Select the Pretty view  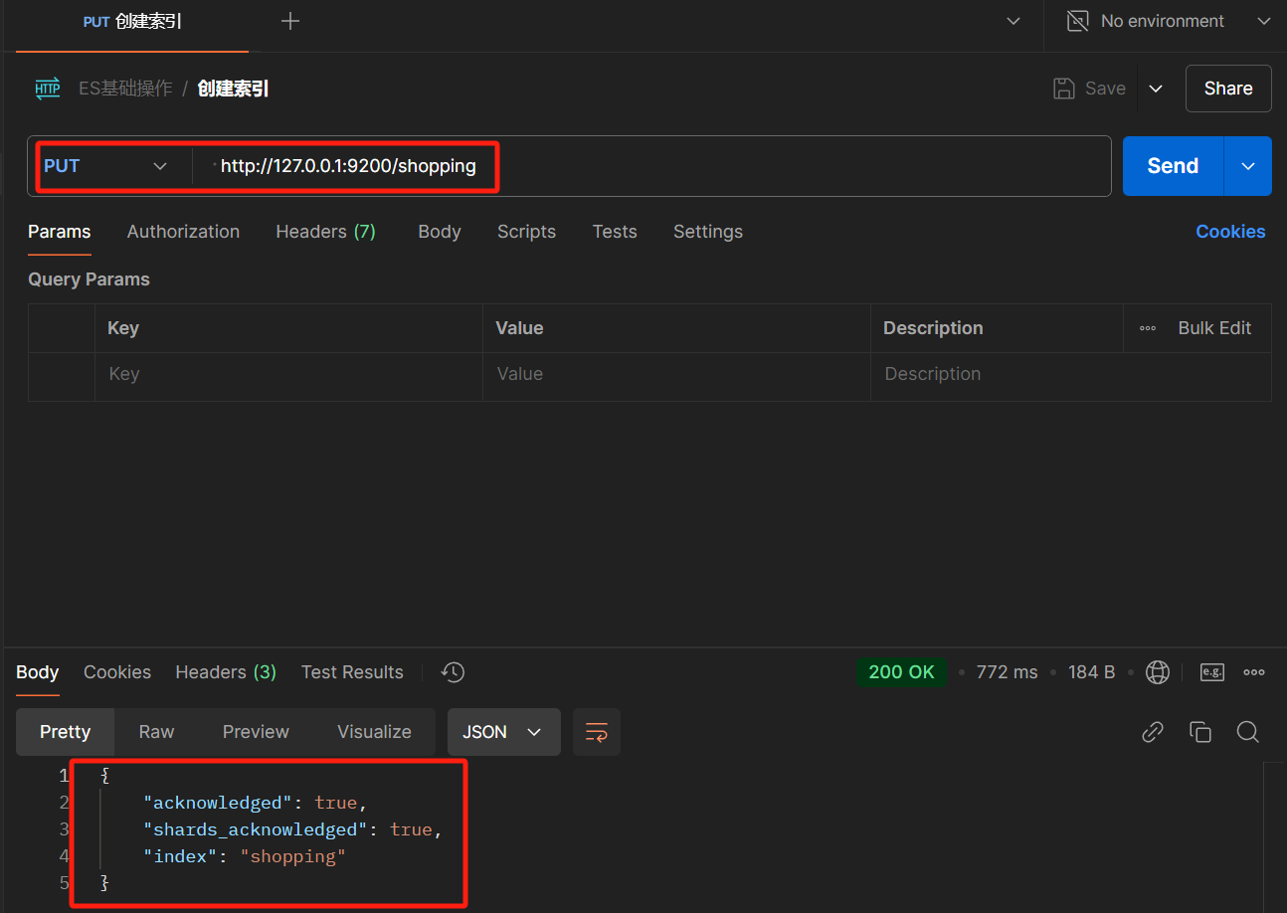pos(66,732)
